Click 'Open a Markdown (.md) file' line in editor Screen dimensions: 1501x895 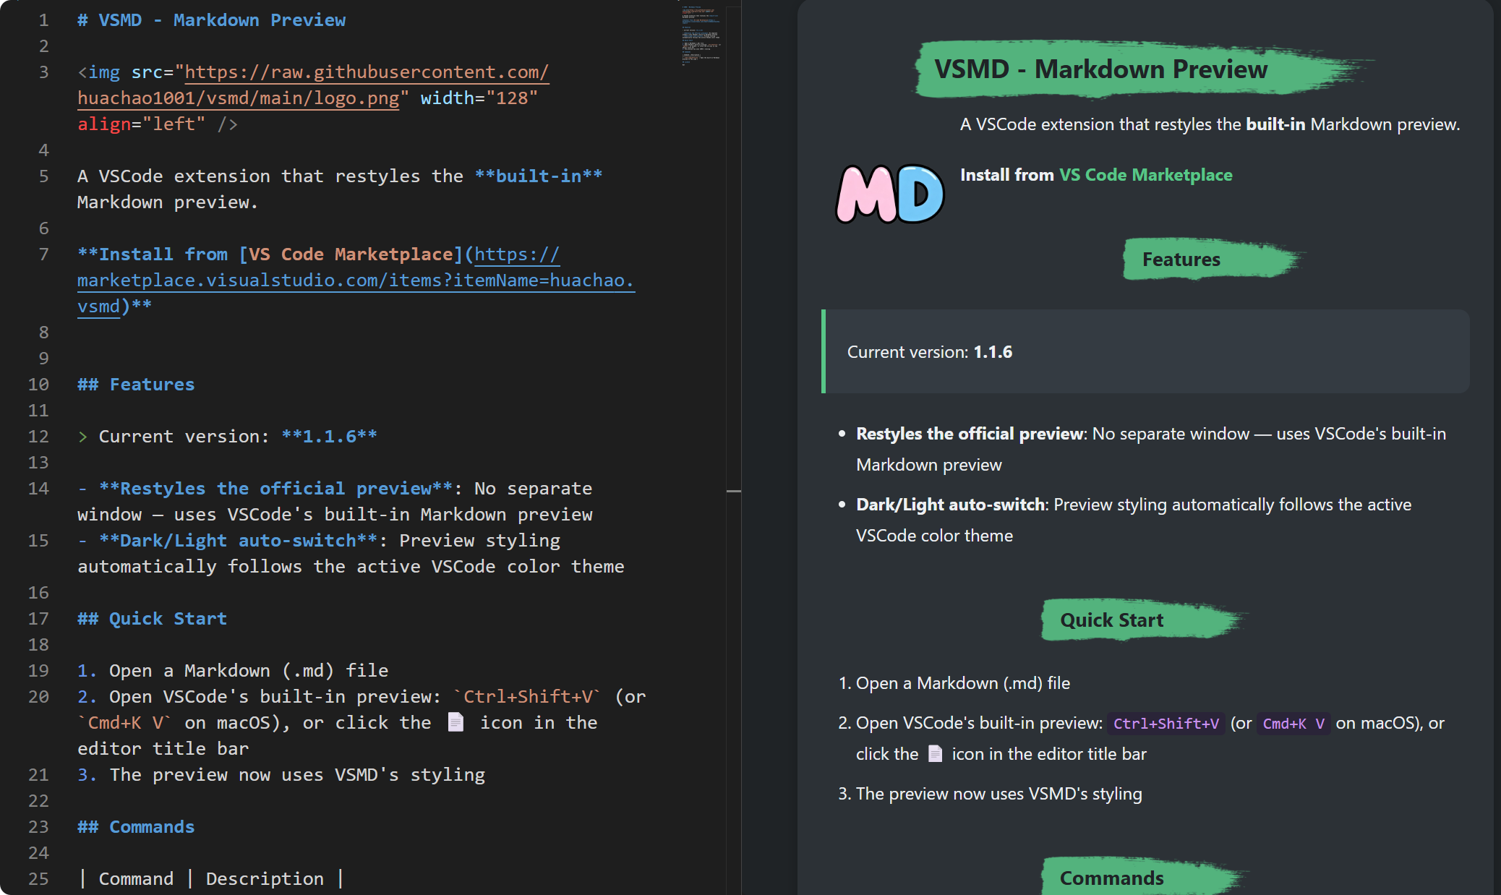pyautogui.click(x=233, y=671)
